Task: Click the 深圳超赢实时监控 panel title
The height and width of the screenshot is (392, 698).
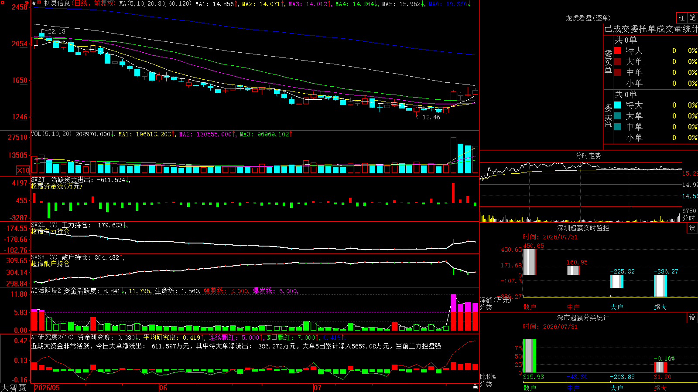Action: (583, 228)
